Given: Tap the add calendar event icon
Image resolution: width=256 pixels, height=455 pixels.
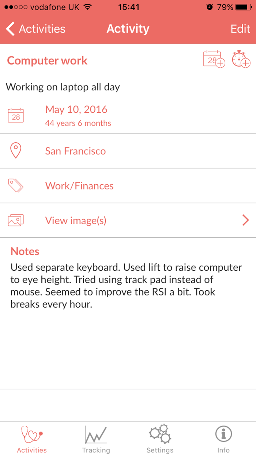Looking at the screenshot, I should (x=214, y=59).
